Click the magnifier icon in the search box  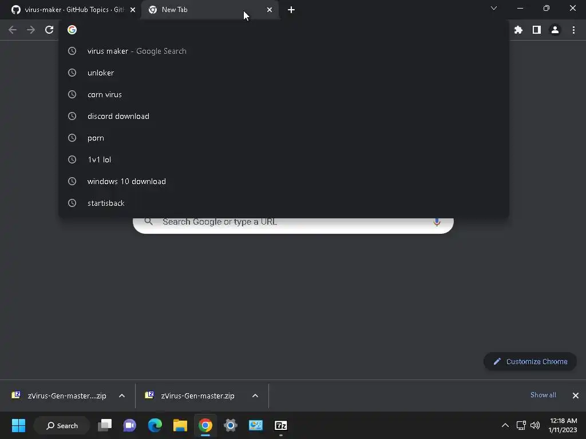(148, 221)
